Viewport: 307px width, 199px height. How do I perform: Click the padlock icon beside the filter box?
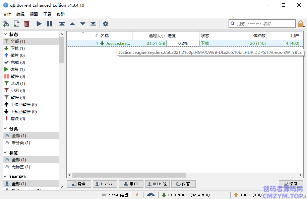301,24
